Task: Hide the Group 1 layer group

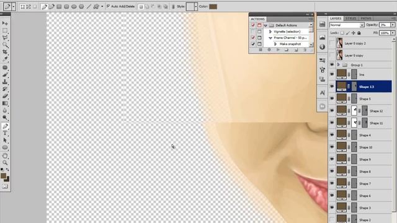Action: pyautogui.click(x=332, y=65)
